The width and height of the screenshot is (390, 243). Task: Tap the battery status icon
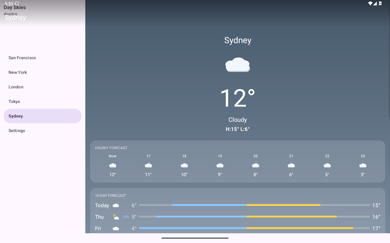click(x=380, y=3)
